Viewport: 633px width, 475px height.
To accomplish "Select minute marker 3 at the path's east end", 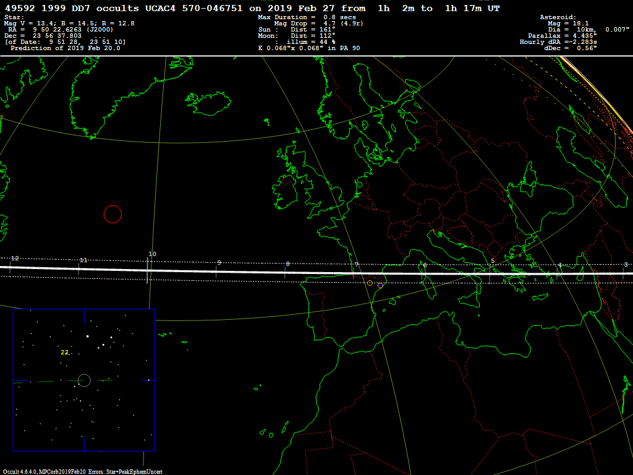I will [x=626, y=264].
